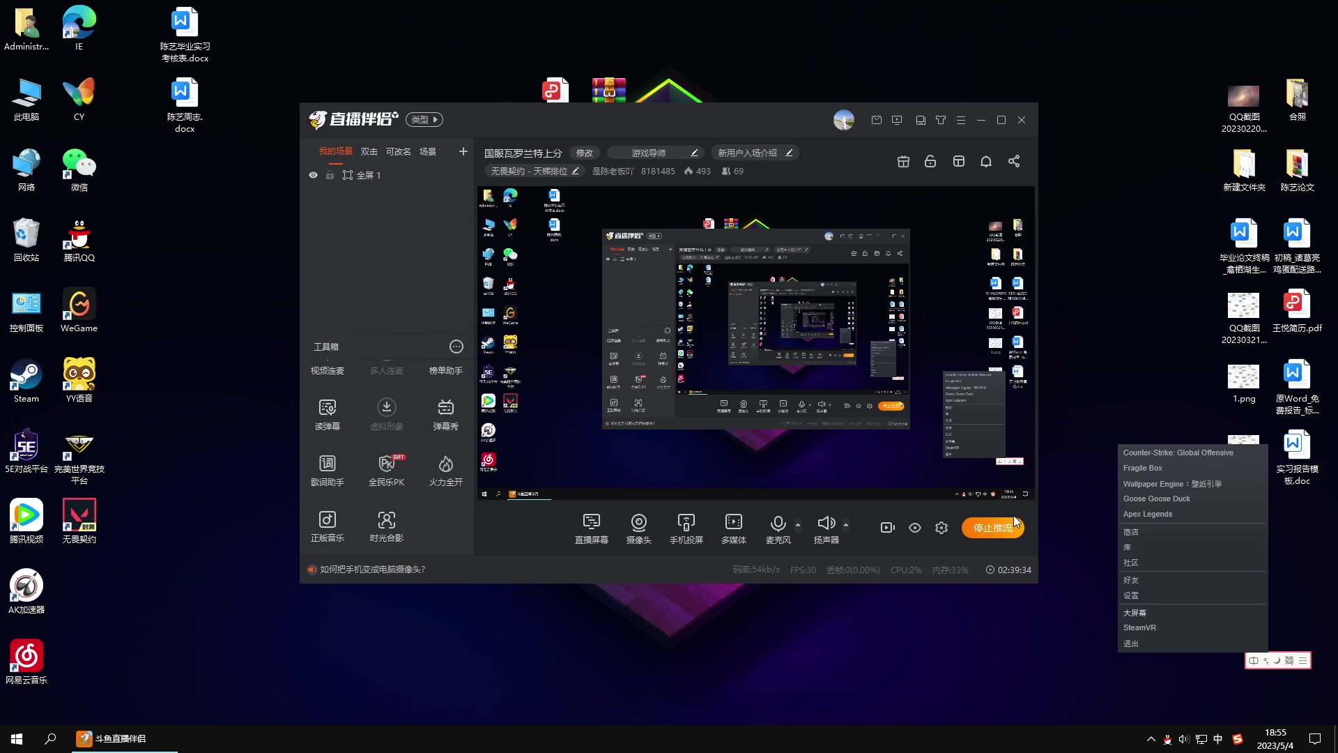Switch to the 可改名 scene tab
Viewport: 1338px width, 753px height.
point(398,151)
